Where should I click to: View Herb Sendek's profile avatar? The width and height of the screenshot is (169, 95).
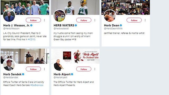[9, 64]
